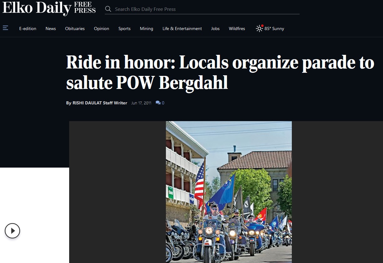The width and height of the screenshot is (383, 263).
Task: Open the E-edition menu item
Action: [28, 28]
